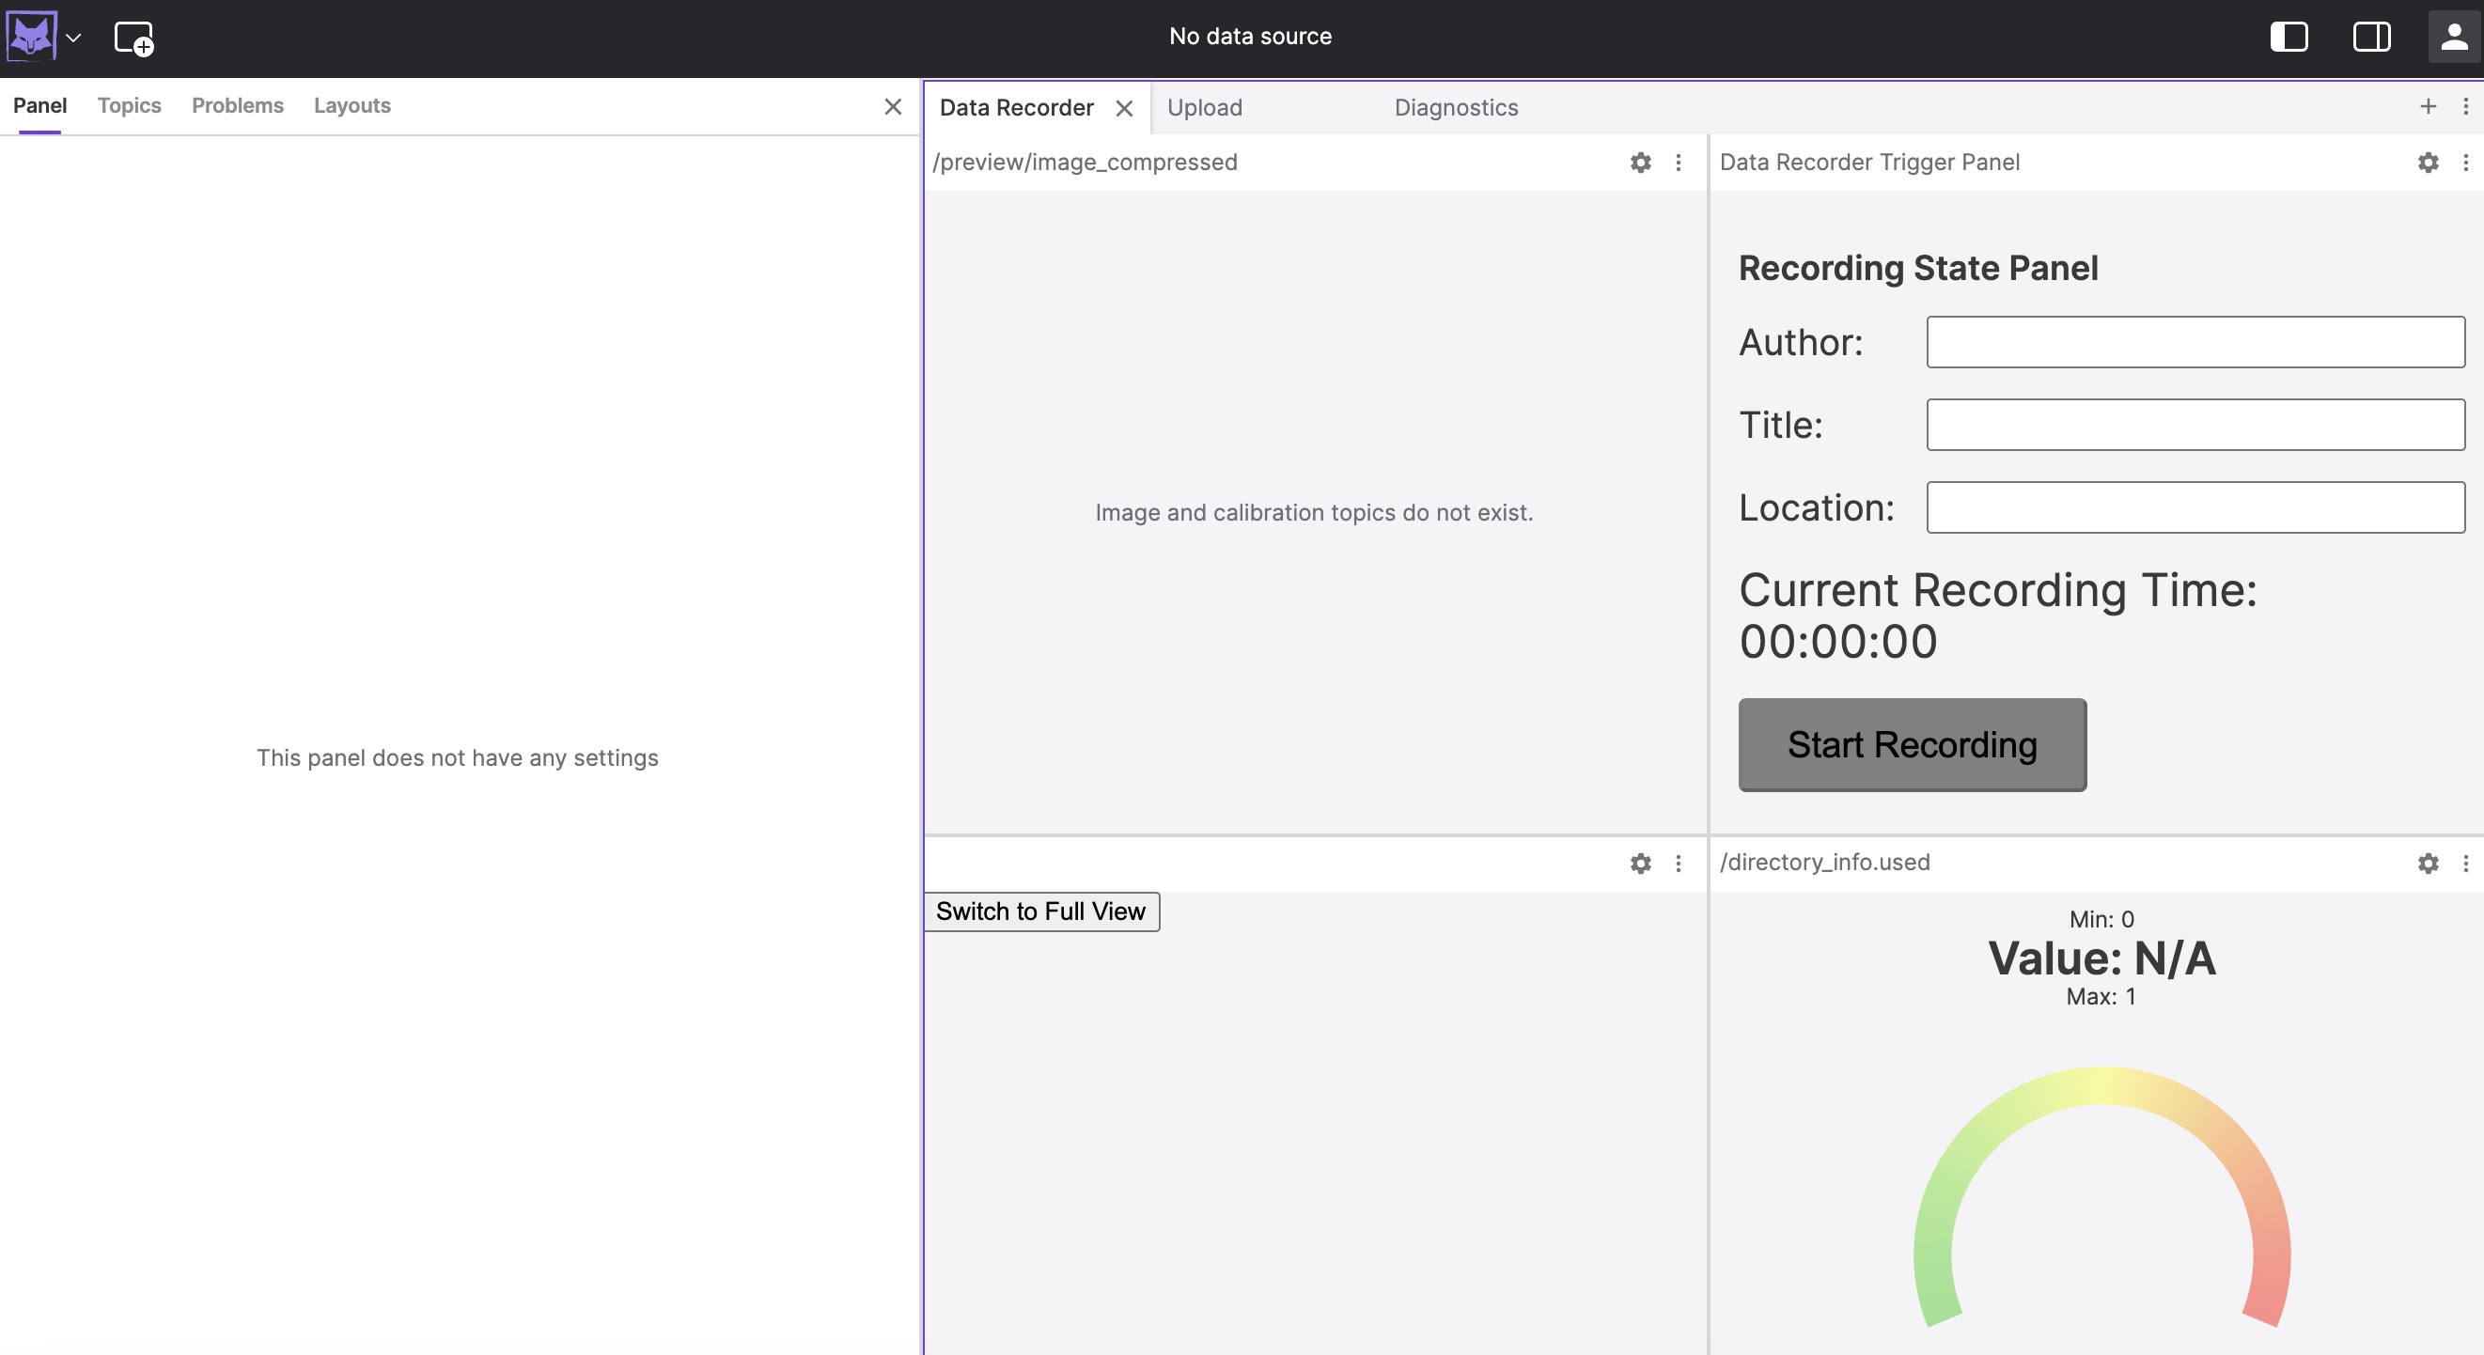Click the /preview/image_compressed panel title
Screen dimensions: 2484x1355
pyautogui.click(x=1085, y=162)
